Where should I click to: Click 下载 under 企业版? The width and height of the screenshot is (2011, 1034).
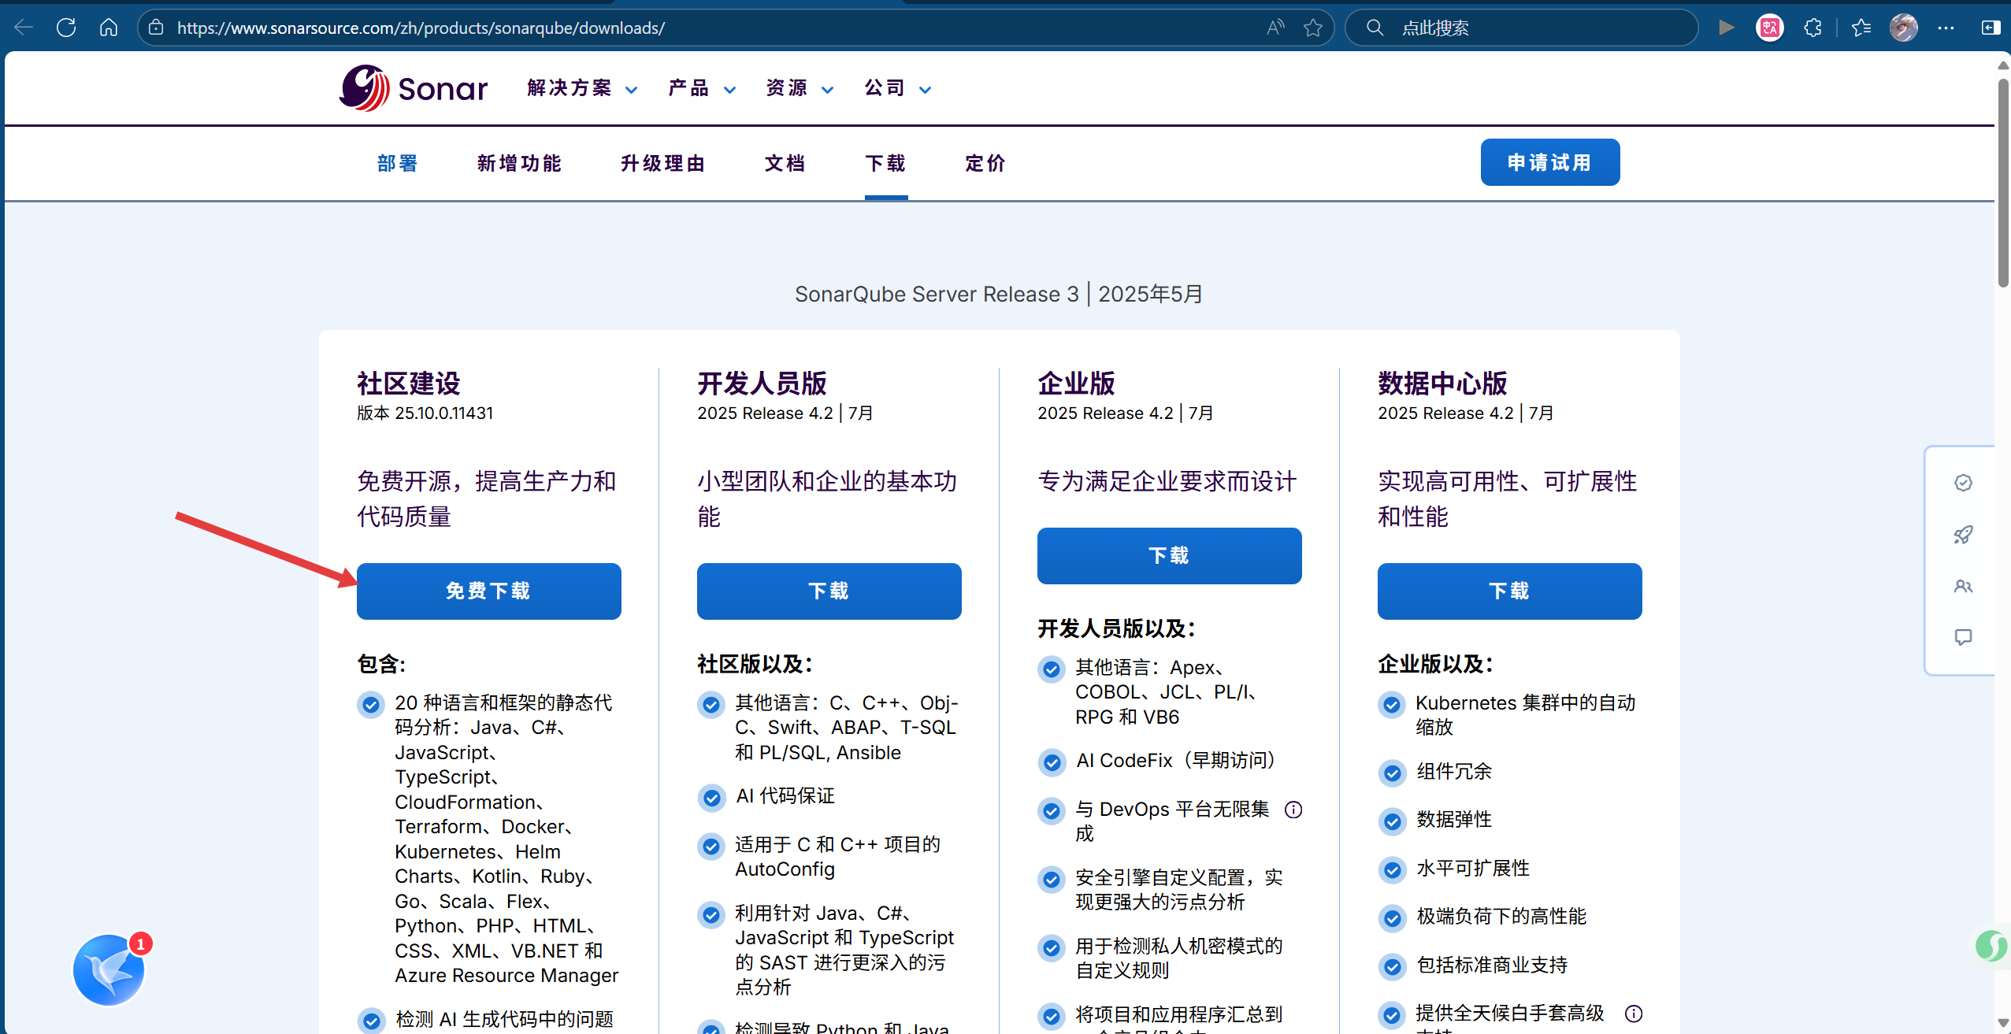point(1170,556)
